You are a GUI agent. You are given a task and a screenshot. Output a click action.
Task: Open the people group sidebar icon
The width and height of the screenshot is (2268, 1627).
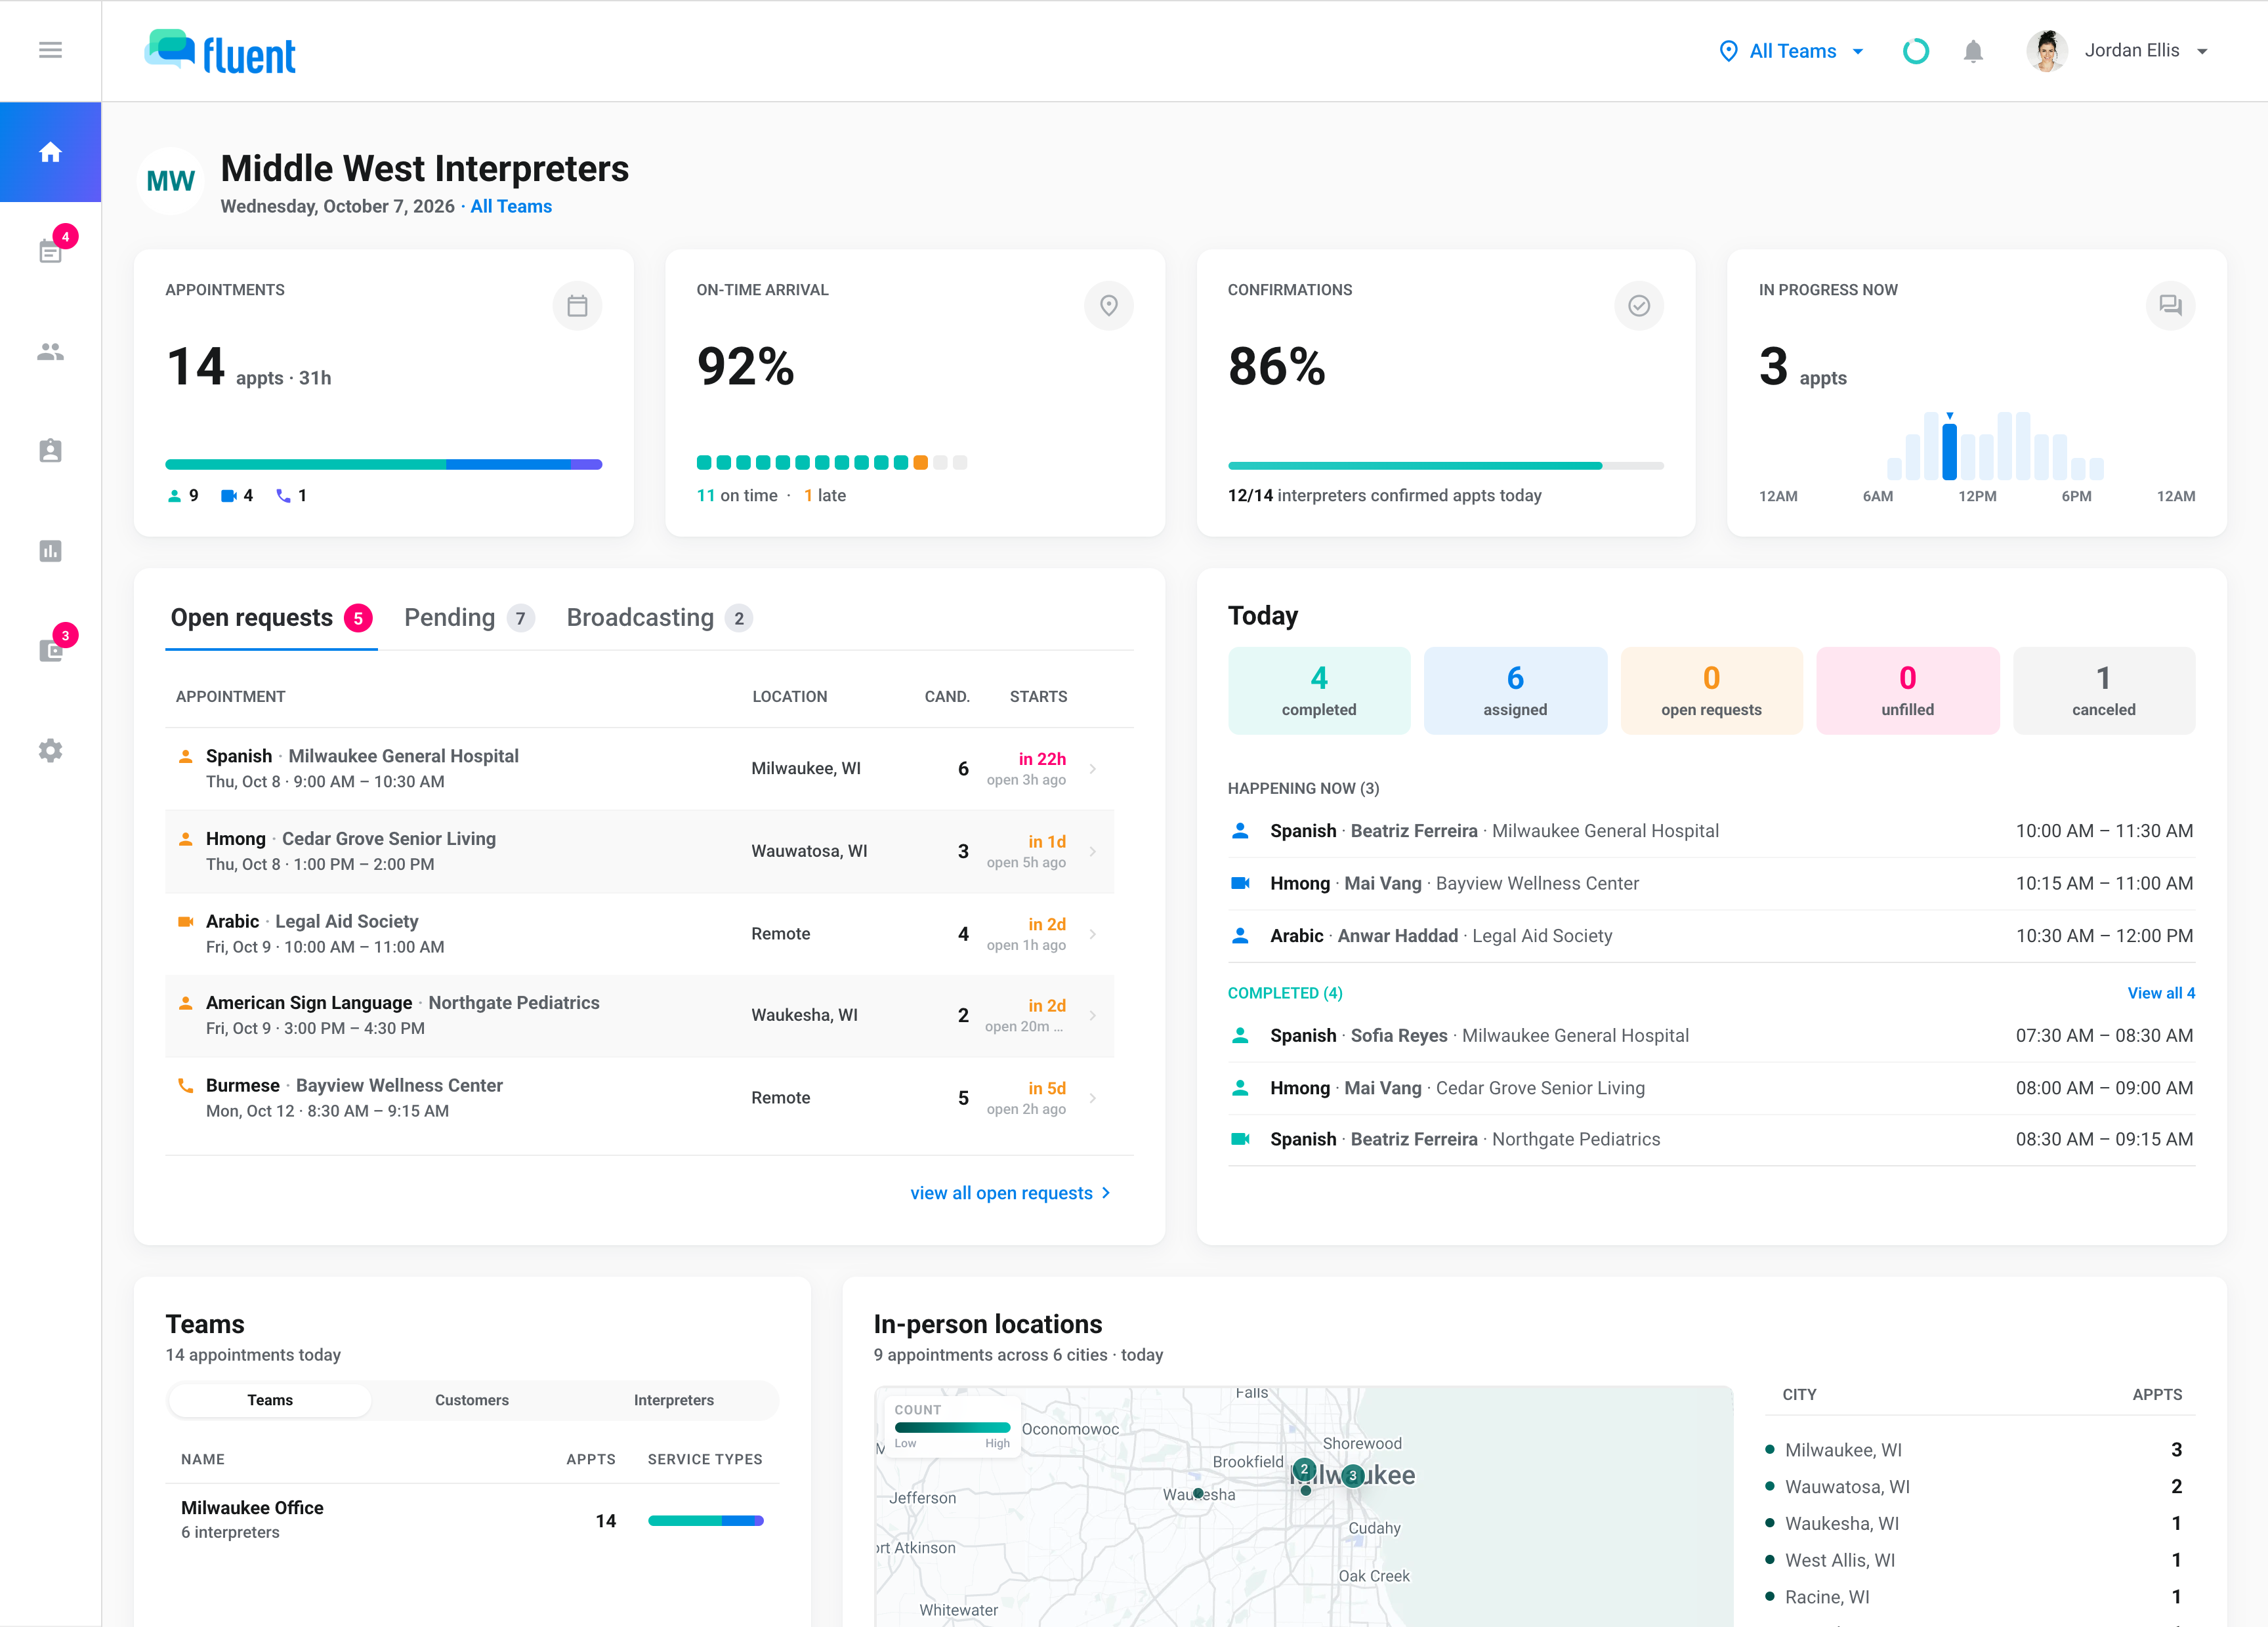click(x=50, y=352)
